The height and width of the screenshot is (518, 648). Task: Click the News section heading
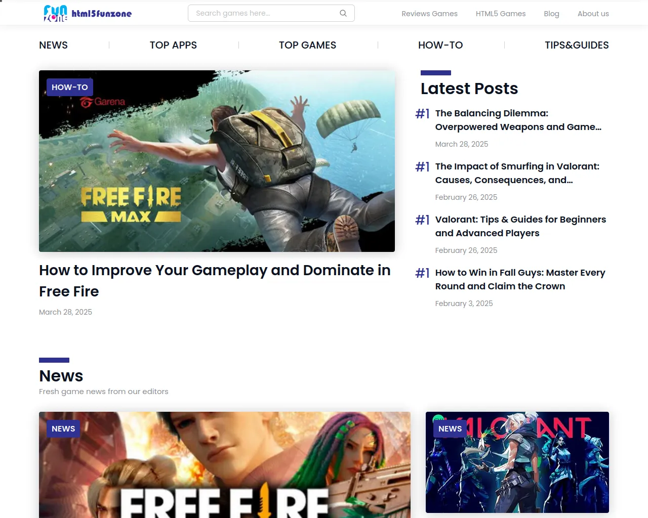click(x=61, y=376)
